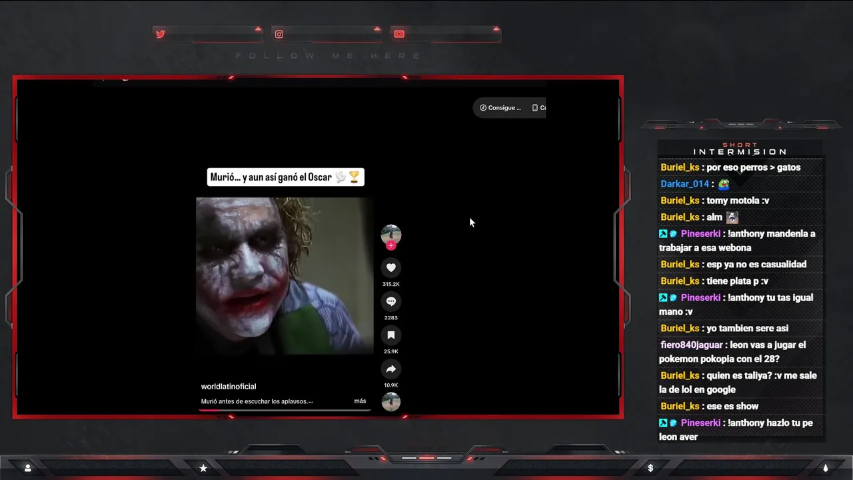Click chat message 'esp ya no es casualidad'
853x480 pixels.
[756, 265]
